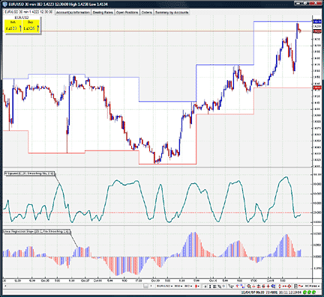Image resolution: width=324 pixels, height=297 pixels.
Task: Click the status bar time readout 12:29:04
Action: click(x=295, y=293)
